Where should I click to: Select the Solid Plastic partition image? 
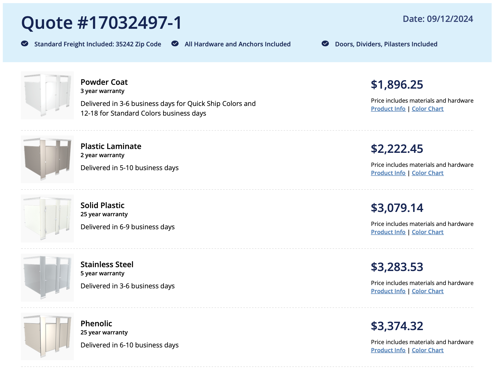47,218
